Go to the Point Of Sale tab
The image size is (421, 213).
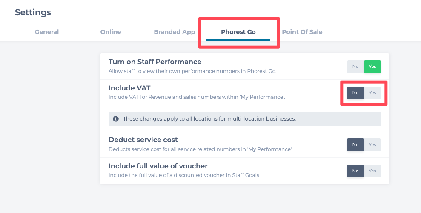(x=302, y=32)
